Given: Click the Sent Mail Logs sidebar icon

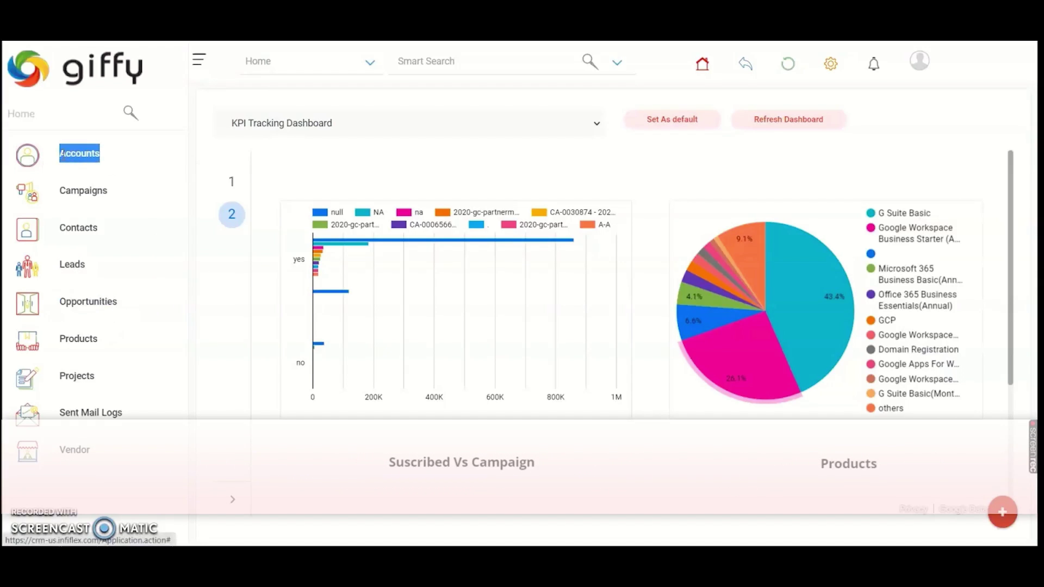Looking at the screenshot, I should (x=27, y=413).
